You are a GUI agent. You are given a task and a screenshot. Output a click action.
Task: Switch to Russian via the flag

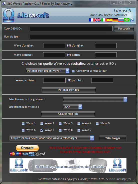[x=121, y=20]
